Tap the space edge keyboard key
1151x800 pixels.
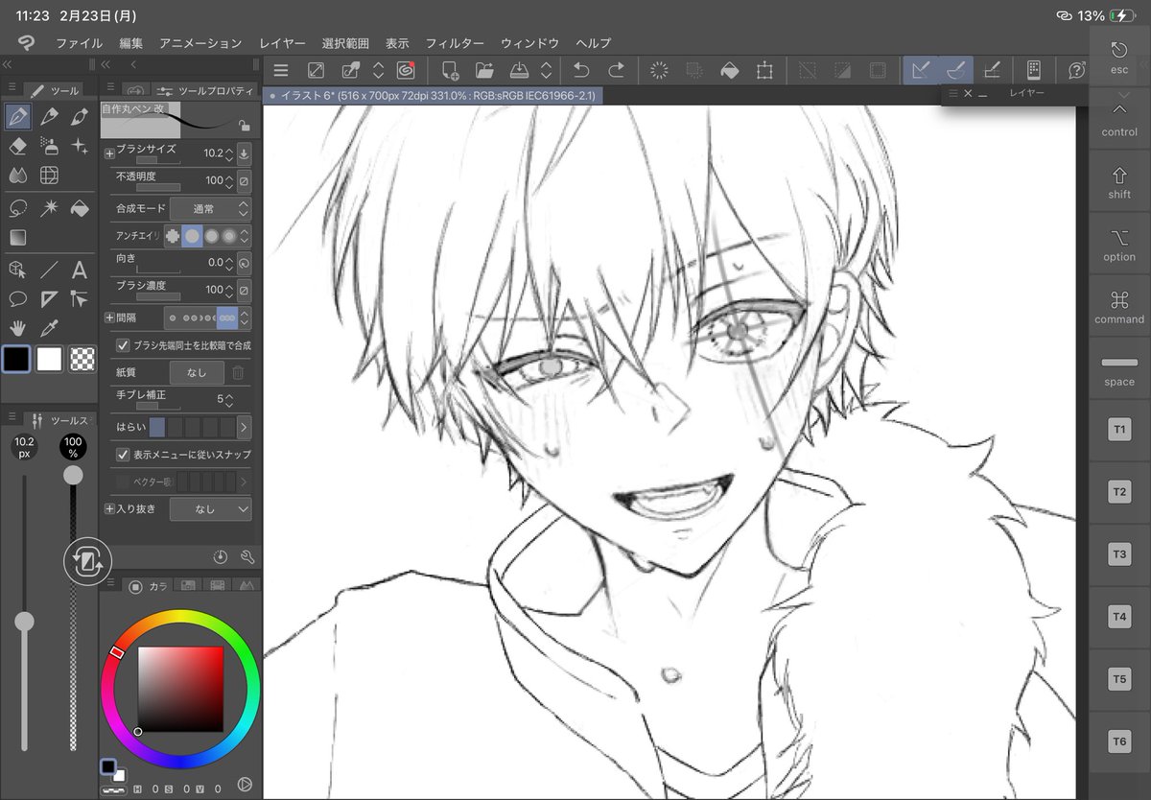1119,369
